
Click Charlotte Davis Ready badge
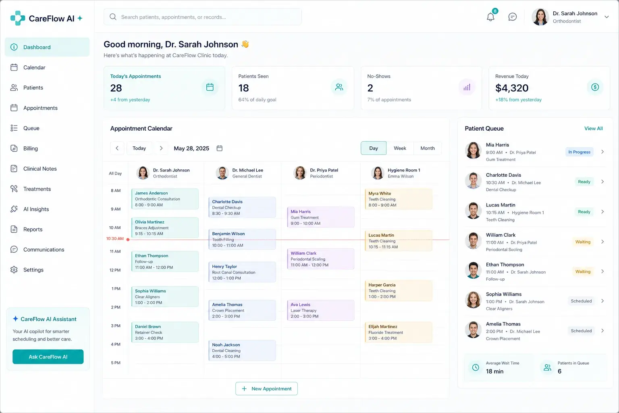tap(584, 182)
